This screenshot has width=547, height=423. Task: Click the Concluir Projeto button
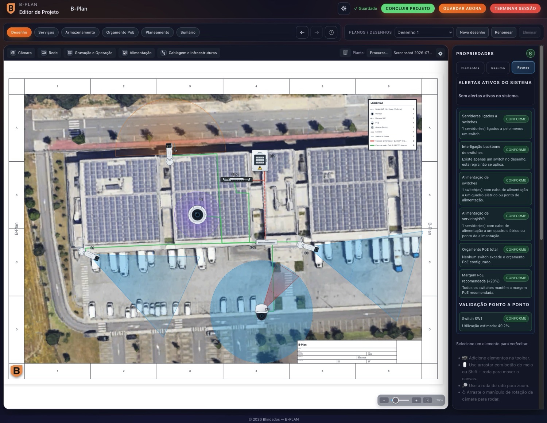(x=408, y=8)
